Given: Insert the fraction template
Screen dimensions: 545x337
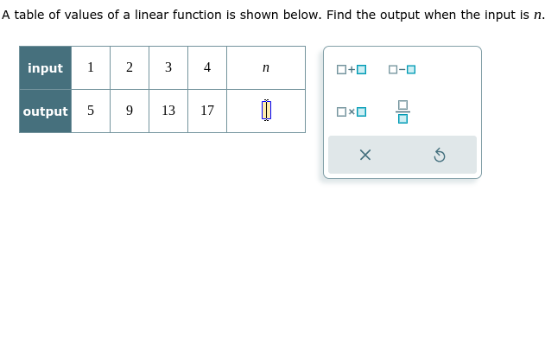Looking at the screenshot, I should click(x=402, y=111).
